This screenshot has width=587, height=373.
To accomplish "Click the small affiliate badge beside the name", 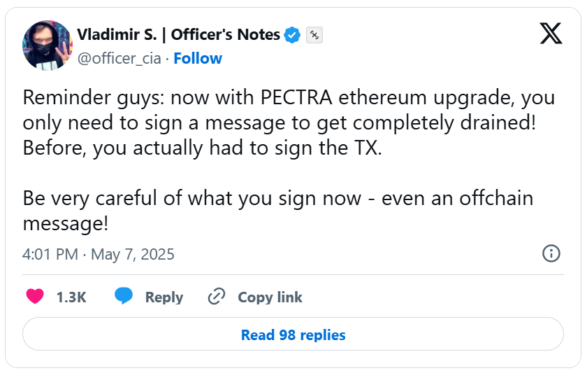I will pyautogui.click(x=314, y=35).
